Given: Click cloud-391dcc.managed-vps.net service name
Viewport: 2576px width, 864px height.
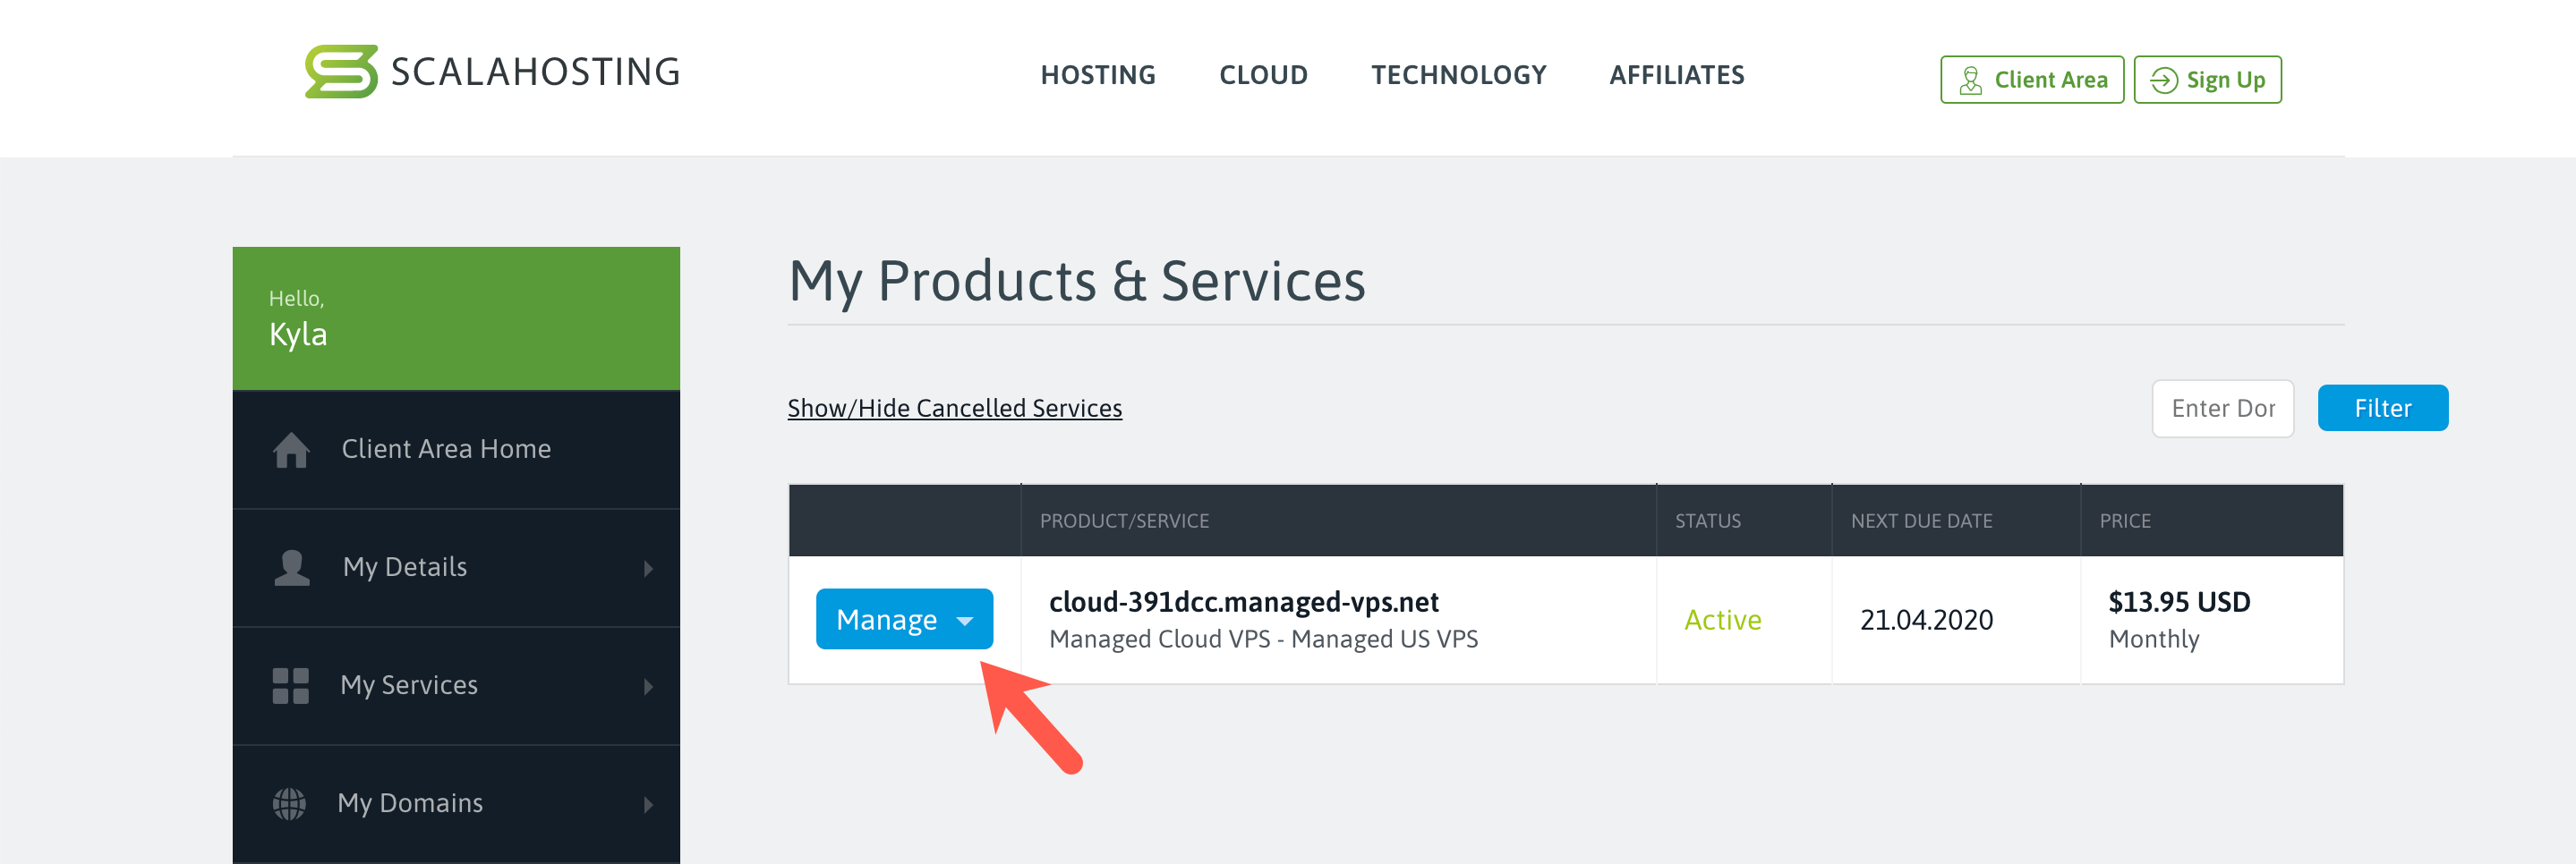Looking at the screenshot, I should [1243, 601].
